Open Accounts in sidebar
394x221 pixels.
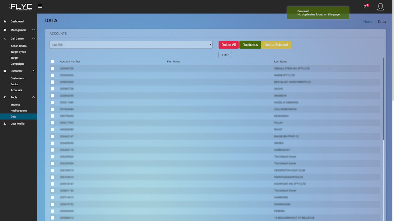16,90
